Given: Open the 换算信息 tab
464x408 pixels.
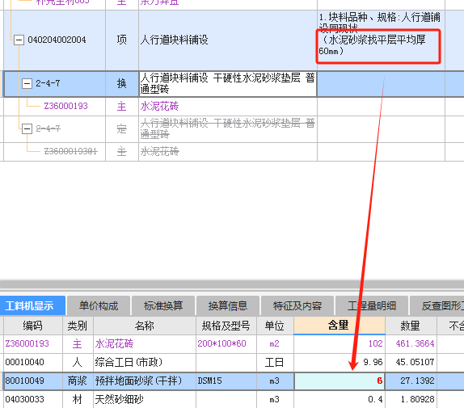Looking at the screenshot, I should coord(228,305).
